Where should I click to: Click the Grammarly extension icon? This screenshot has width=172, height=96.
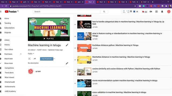(x=144, y=6)
